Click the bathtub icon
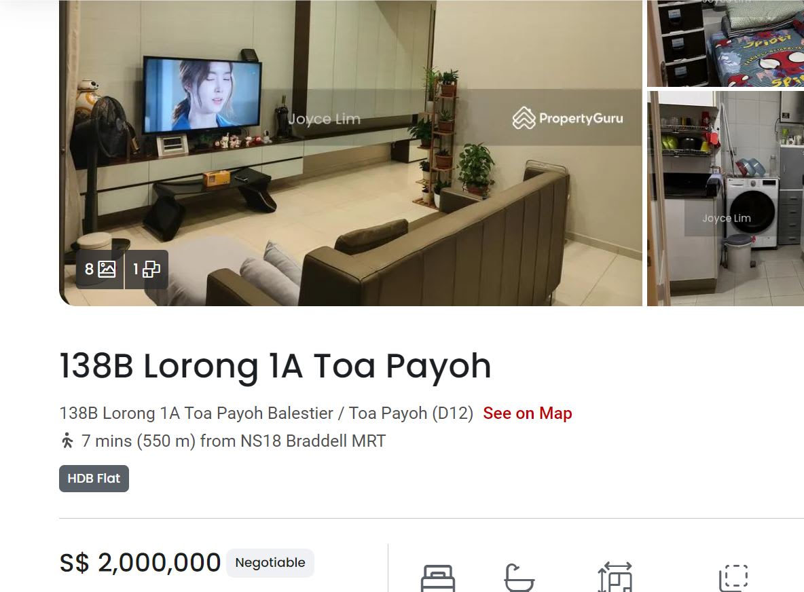Image resolution: width=804 pixels, height=592 pixels. (x=519, y=578)
